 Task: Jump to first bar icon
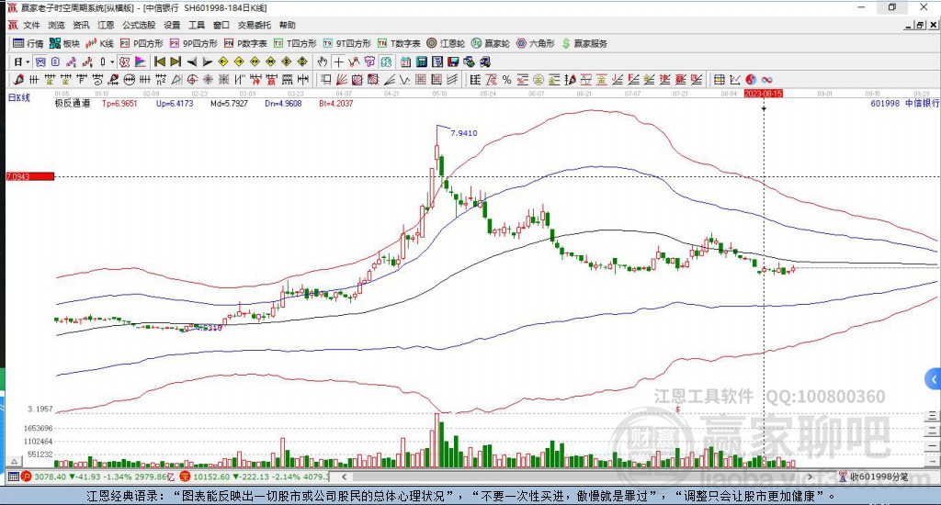[160, 62]
